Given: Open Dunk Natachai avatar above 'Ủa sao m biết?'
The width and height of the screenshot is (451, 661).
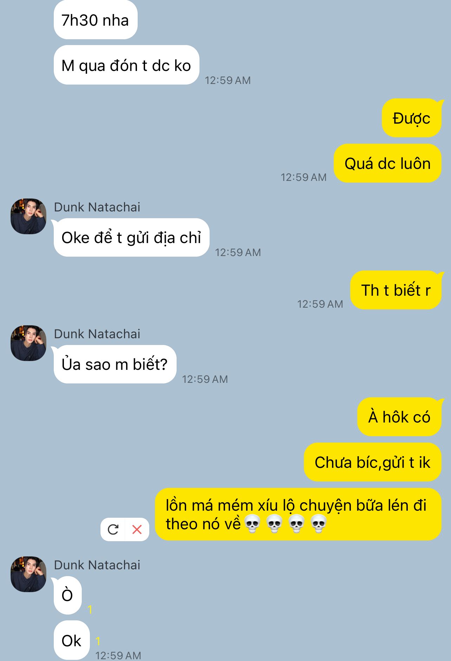Looking at the screenshot, I should [x=28, y=343].
